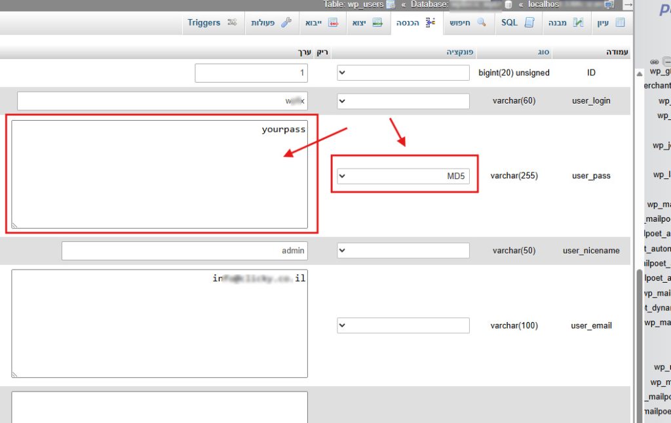Open function dropdown for user_nicename row
Screen dimensions: 671x423
(404, 251)
